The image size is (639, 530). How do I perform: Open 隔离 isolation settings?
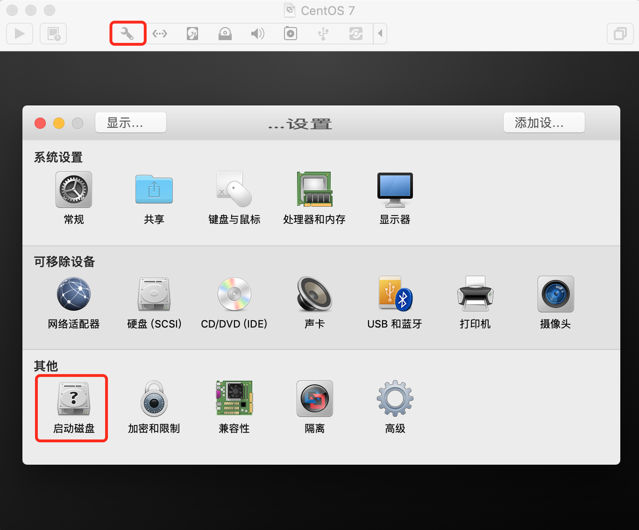[315, 408]
